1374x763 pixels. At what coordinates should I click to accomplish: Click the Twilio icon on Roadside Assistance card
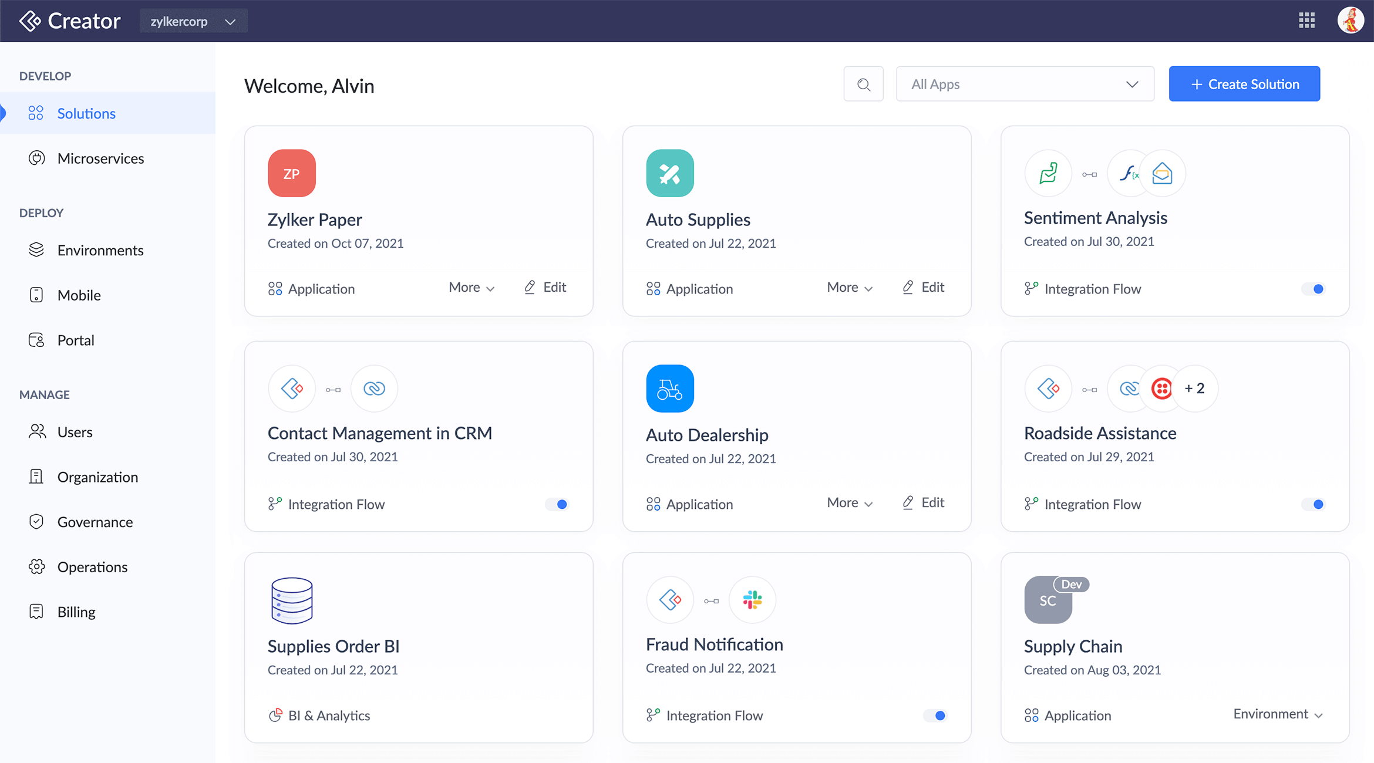click(1161, 388)
